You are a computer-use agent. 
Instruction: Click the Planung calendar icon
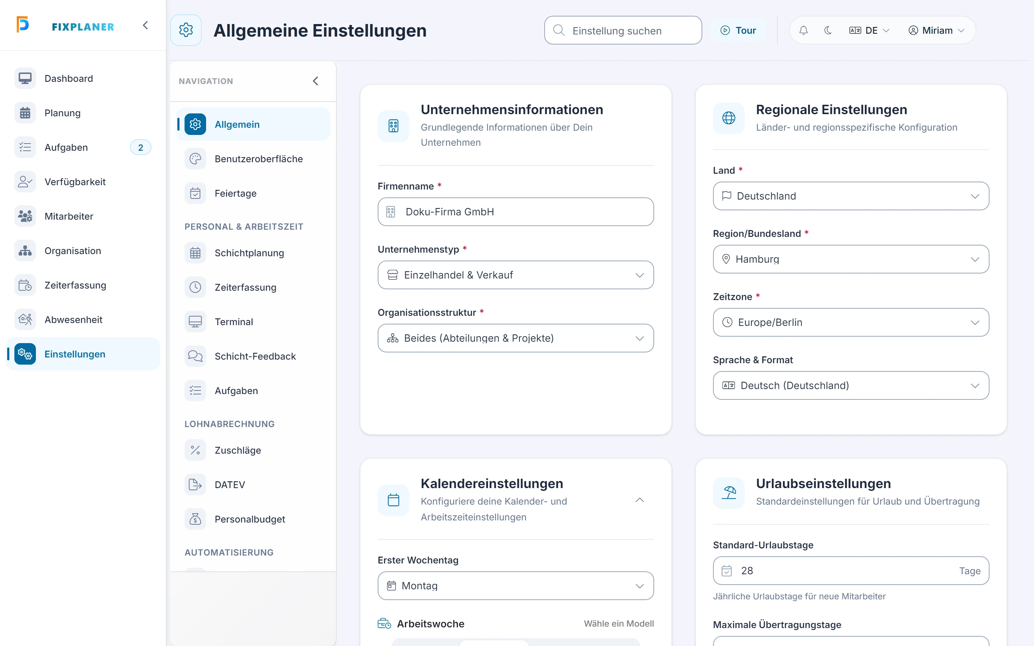pos(25,113)
